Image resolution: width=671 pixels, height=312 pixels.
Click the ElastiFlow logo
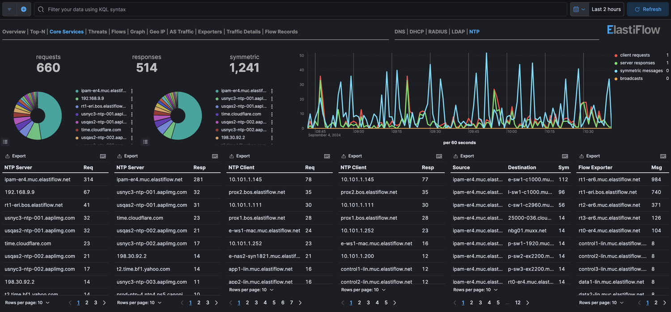click(633, 30)
